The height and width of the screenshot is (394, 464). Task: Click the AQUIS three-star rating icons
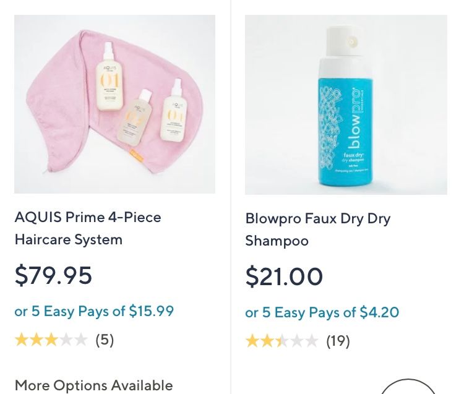[x=51, y=340]
